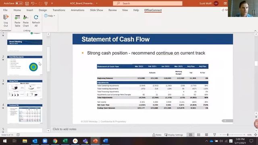Viewport: 258px width, 145px height.
Task: Switch to the Transitions tab
Action: click(x=59, y=10)
